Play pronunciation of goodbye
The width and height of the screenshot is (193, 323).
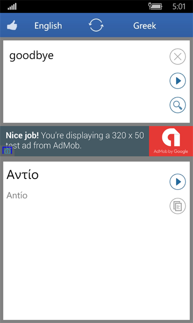coord(178,81)
